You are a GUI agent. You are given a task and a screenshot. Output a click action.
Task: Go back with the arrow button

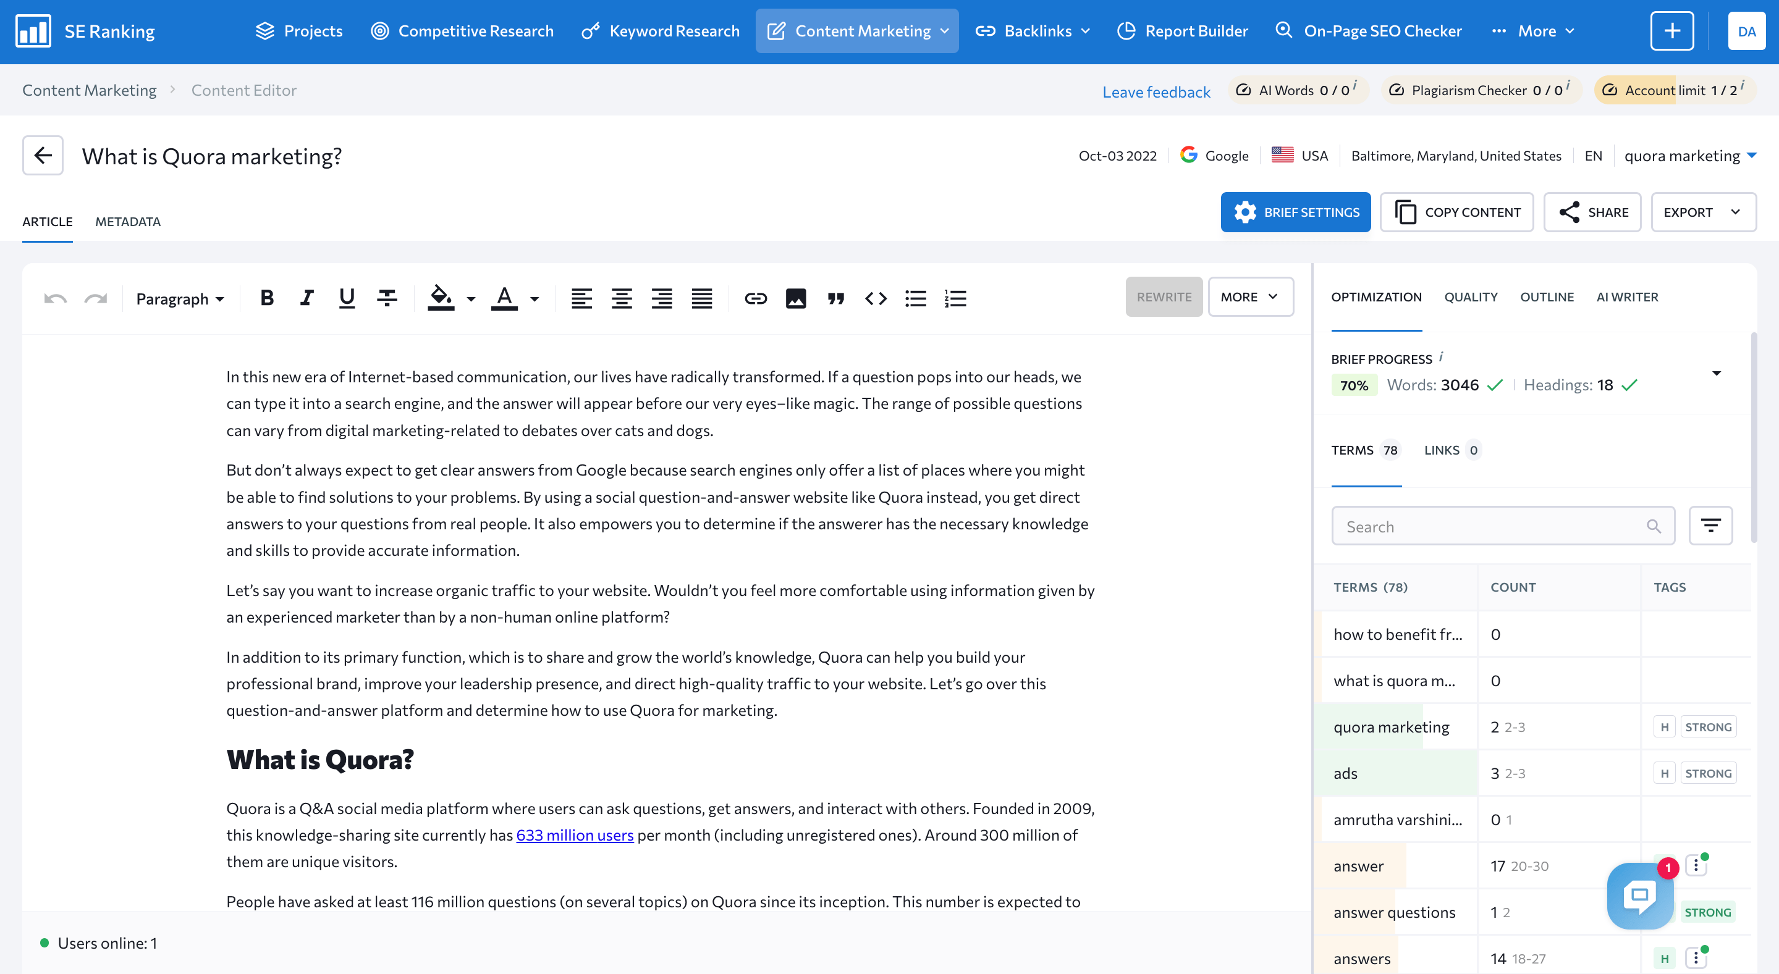pyautogui.click(x=43, y=155)
